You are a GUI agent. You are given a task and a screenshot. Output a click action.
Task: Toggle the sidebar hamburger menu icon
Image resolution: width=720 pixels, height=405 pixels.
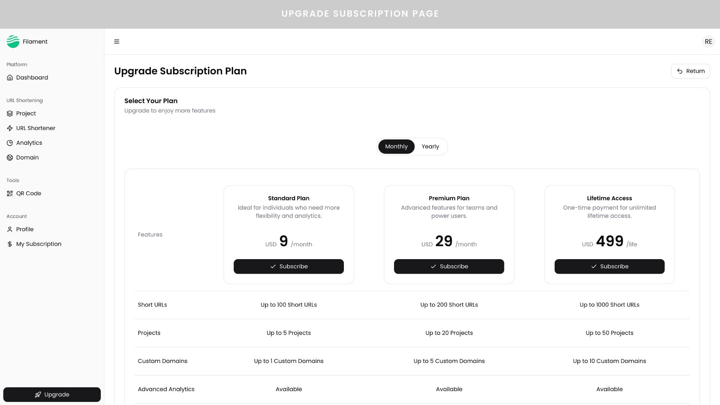pyautogui.click(x=117, y=42)
